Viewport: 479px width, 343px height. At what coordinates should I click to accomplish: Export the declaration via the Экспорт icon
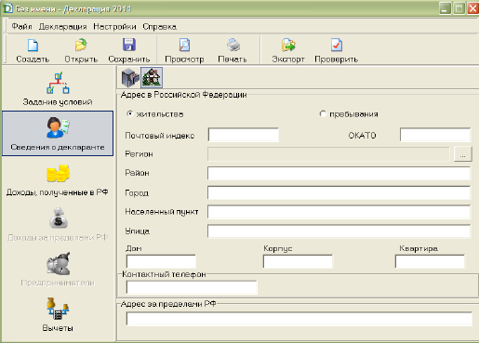288,46
